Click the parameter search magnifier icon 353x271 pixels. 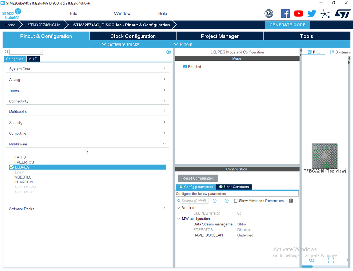[x=178, y=201]
